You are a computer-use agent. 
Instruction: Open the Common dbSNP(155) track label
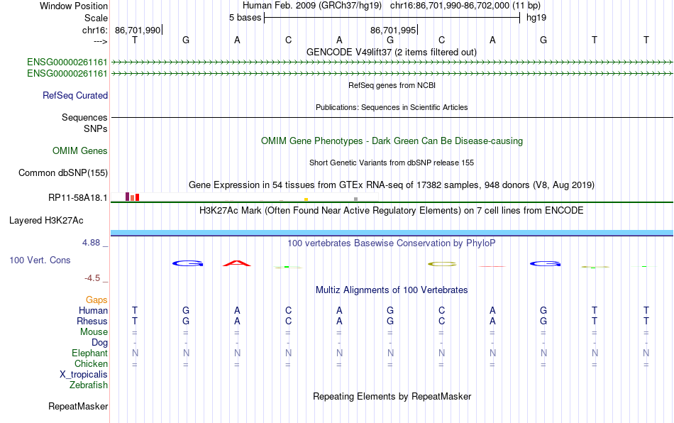tap(63, 172)
